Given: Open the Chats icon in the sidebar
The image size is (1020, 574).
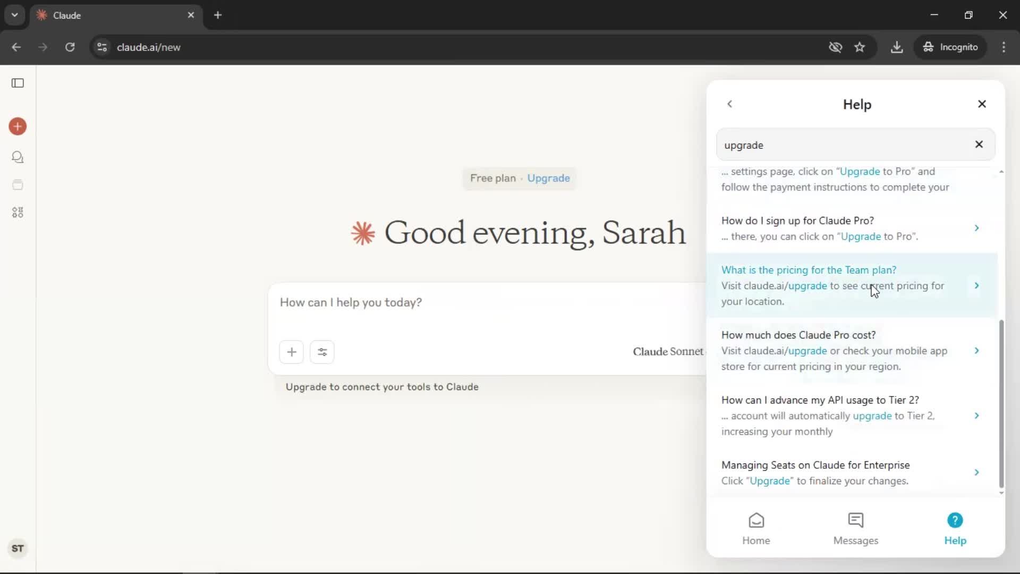Looking at the screenshot, I should (x=18, y=157).
